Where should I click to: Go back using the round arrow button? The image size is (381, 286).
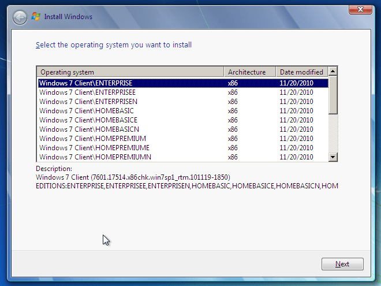20,17
